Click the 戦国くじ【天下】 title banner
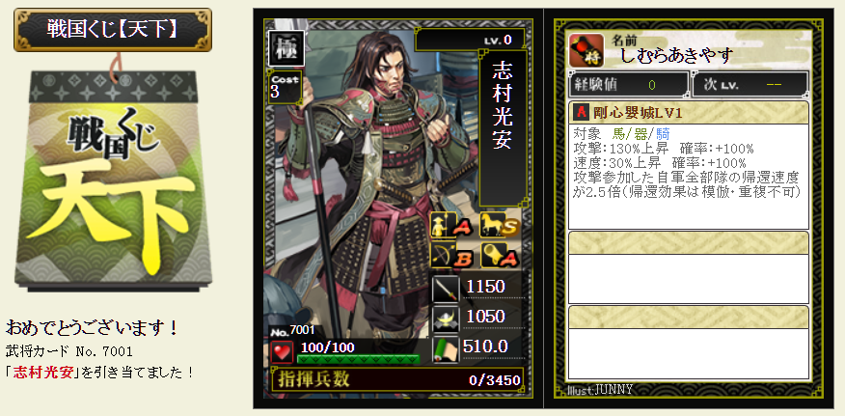Viewport: 845px width, 416px height. 113,30
